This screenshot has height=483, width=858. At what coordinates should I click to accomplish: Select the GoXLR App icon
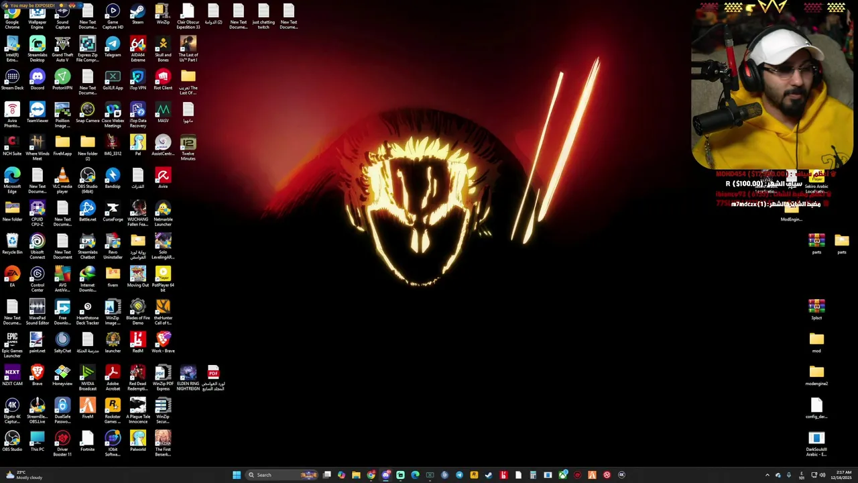[113, 80]
